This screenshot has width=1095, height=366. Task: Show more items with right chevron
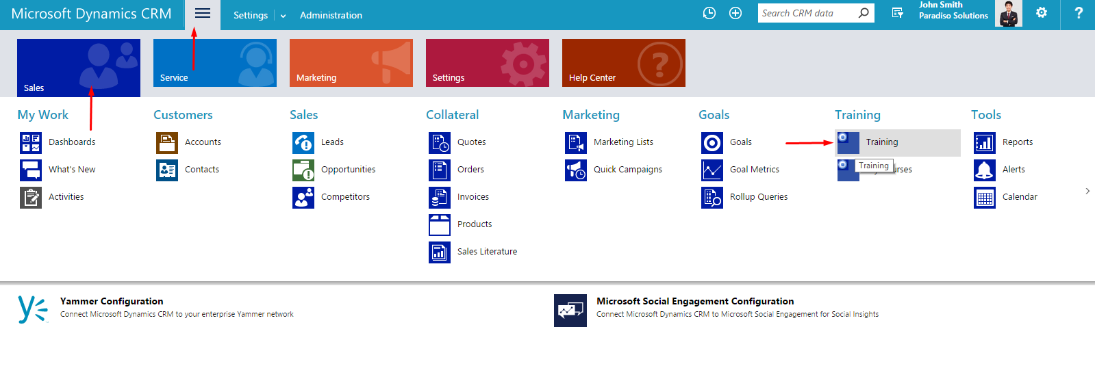coord(1087,191)
